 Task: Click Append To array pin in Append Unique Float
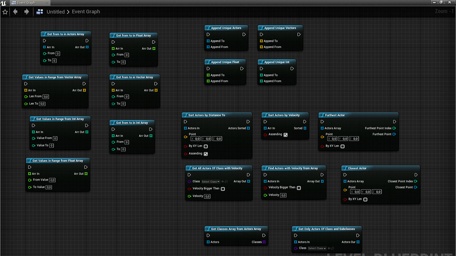(x=208, y=75)
